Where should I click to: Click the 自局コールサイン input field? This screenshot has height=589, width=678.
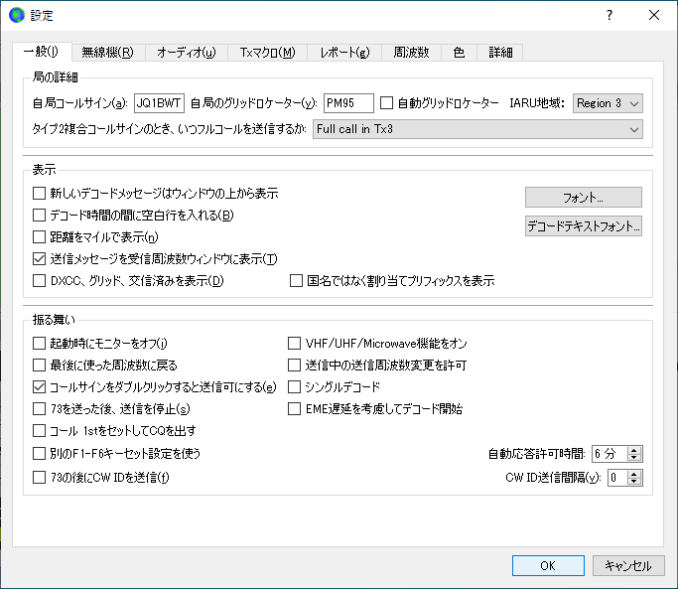(x=159, y=103)
